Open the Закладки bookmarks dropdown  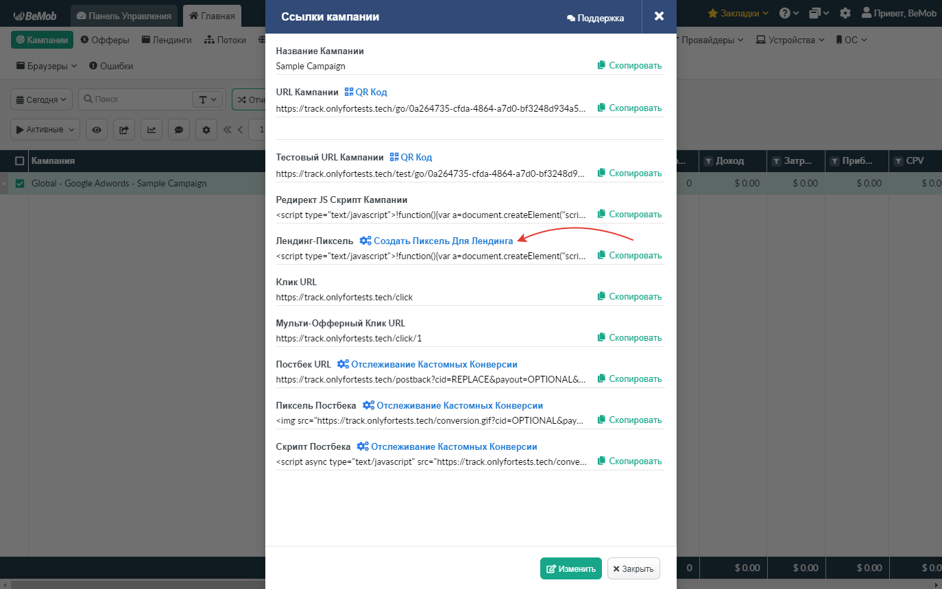[738, 13]
